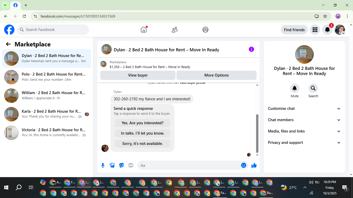Click the Marketplace listing title with $1,350 price

pos(150,67)
